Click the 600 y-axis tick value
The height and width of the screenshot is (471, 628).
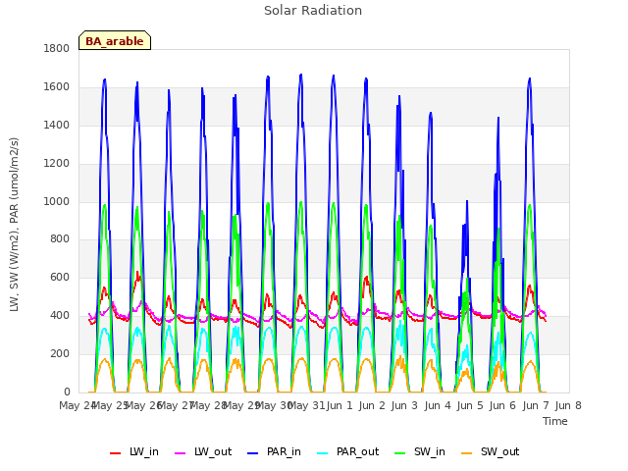(x=60, y=278)
